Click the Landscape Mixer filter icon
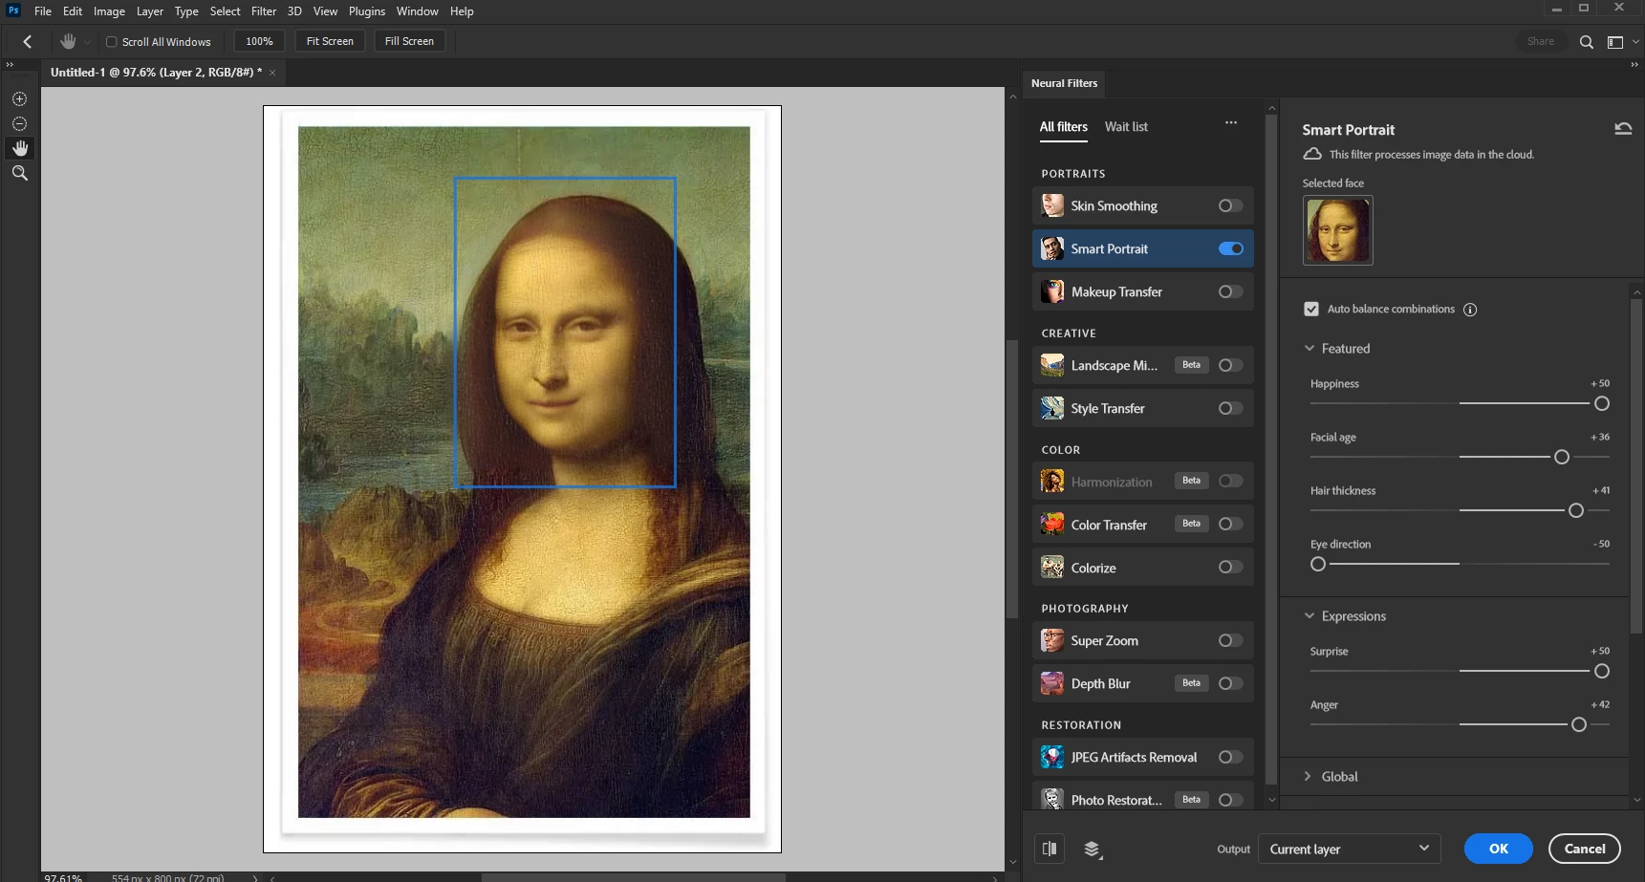 [1052, 365]
